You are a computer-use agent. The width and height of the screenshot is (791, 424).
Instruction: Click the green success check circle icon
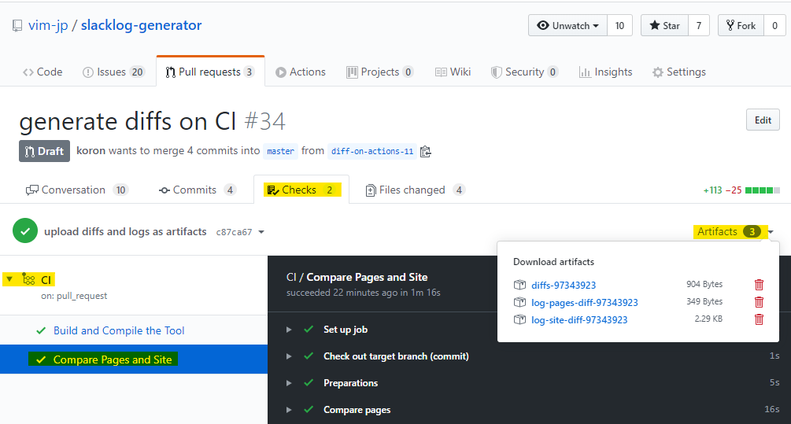click(x=25, y=231)
